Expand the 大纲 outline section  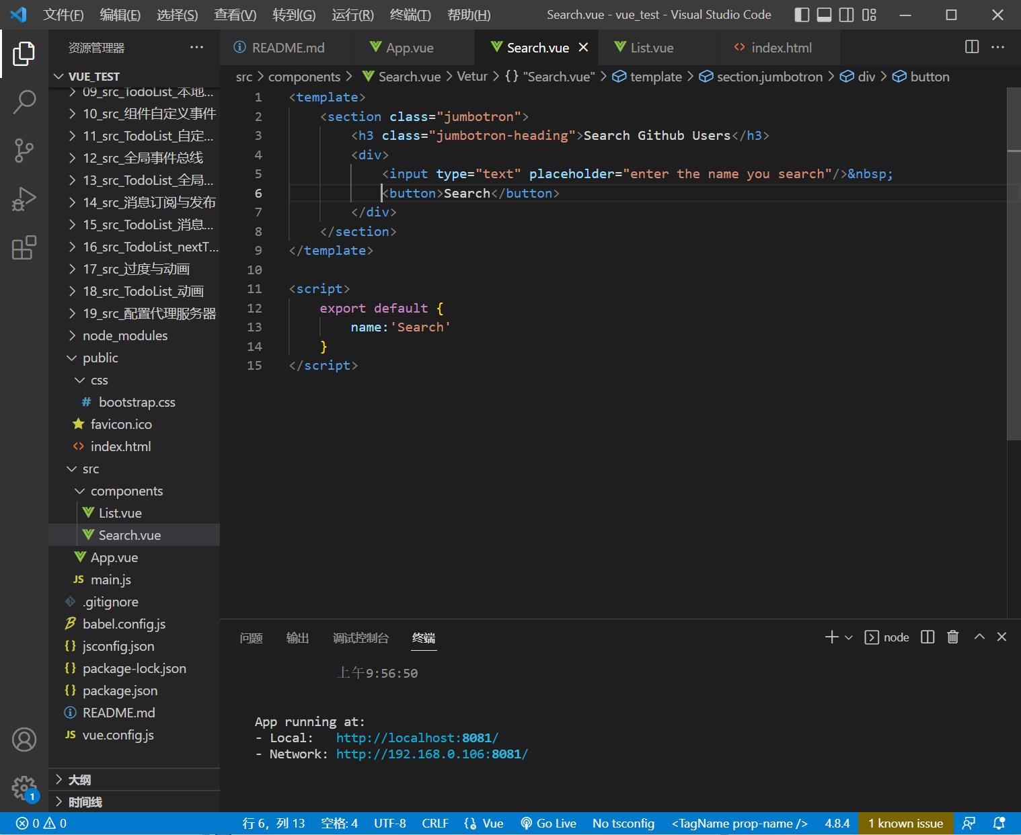[x=135, y=779]
